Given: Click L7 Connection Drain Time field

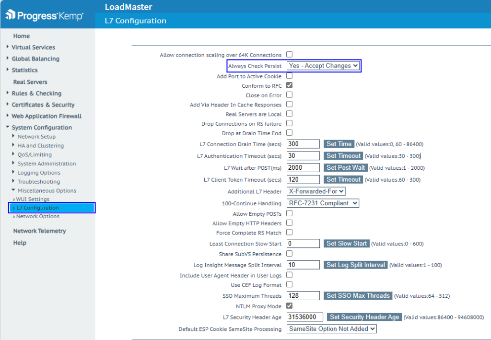Looking at the screenshot, I should (x=303, y=144).
